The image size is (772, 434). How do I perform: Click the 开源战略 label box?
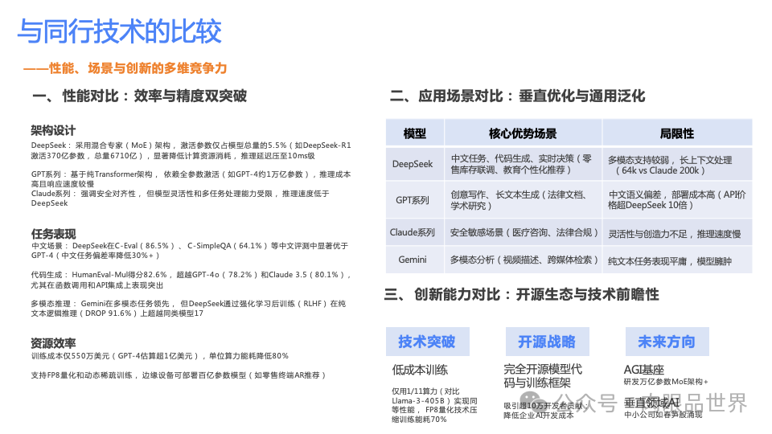click(x=547, y=342)
